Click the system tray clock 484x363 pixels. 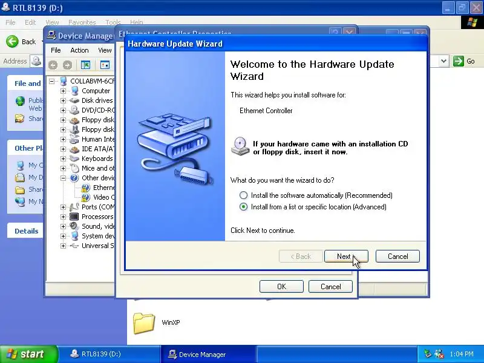pos(462,354)
